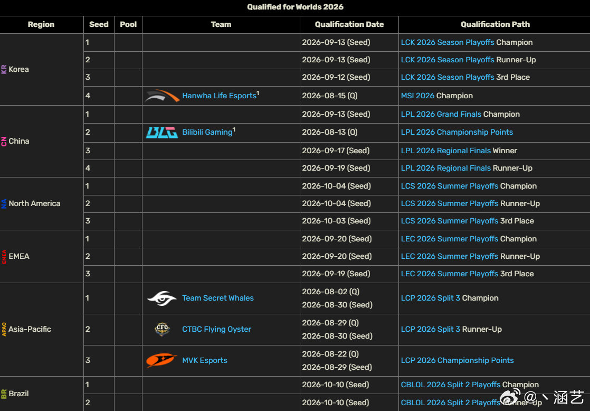Open the LPL 2026 Championship Points link
This screenshot has width=590, height=411.
coord(457,132)
